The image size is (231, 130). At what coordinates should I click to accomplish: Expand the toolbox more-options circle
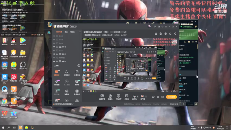coord(79,66)
